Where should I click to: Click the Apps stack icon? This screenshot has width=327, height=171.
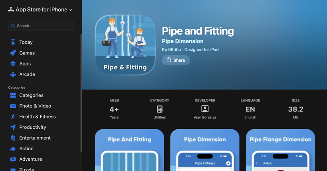coord(13,64)
